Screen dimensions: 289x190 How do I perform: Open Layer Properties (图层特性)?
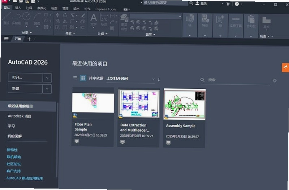[124, 22]
